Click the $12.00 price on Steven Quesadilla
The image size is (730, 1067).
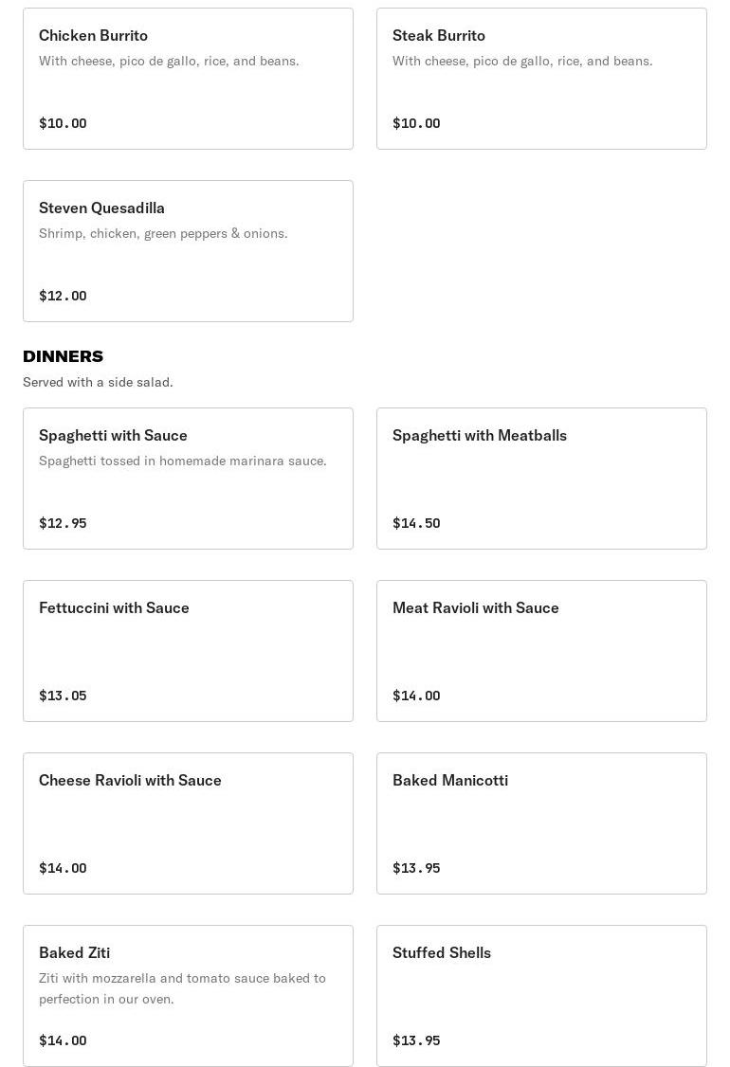[63, 296]
